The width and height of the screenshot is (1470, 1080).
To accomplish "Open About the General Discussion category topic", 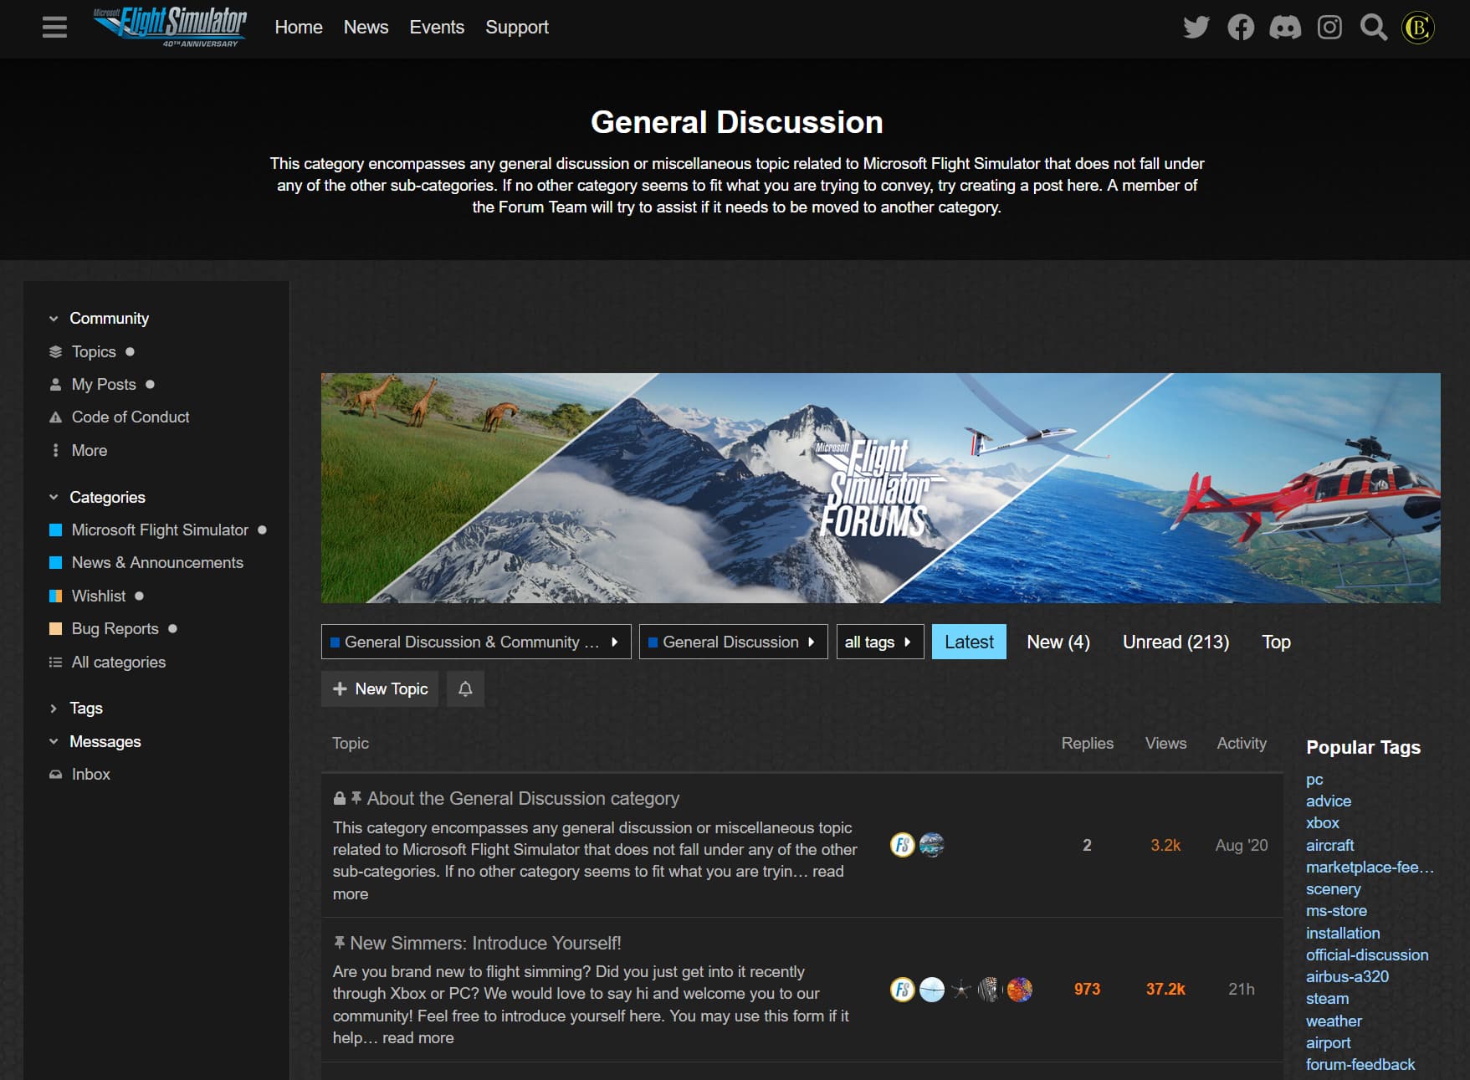I will coord(523,798).
